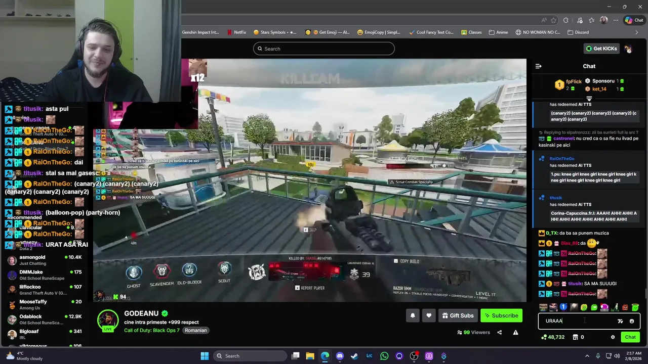Expand the gifters leaderboard below fpFlick
This screenshot has width=648, height=364.
pos(589,98)
